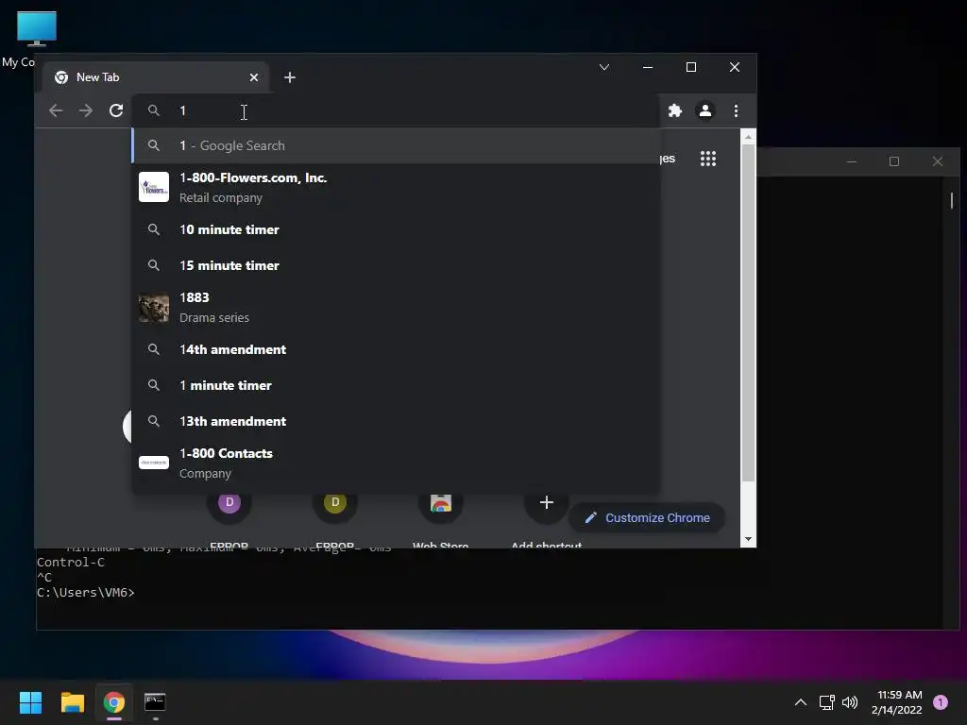967x725 pixels.
Task: Click the 1-800-Flowers logo thumbnail
Action: (x=154, y=187)
